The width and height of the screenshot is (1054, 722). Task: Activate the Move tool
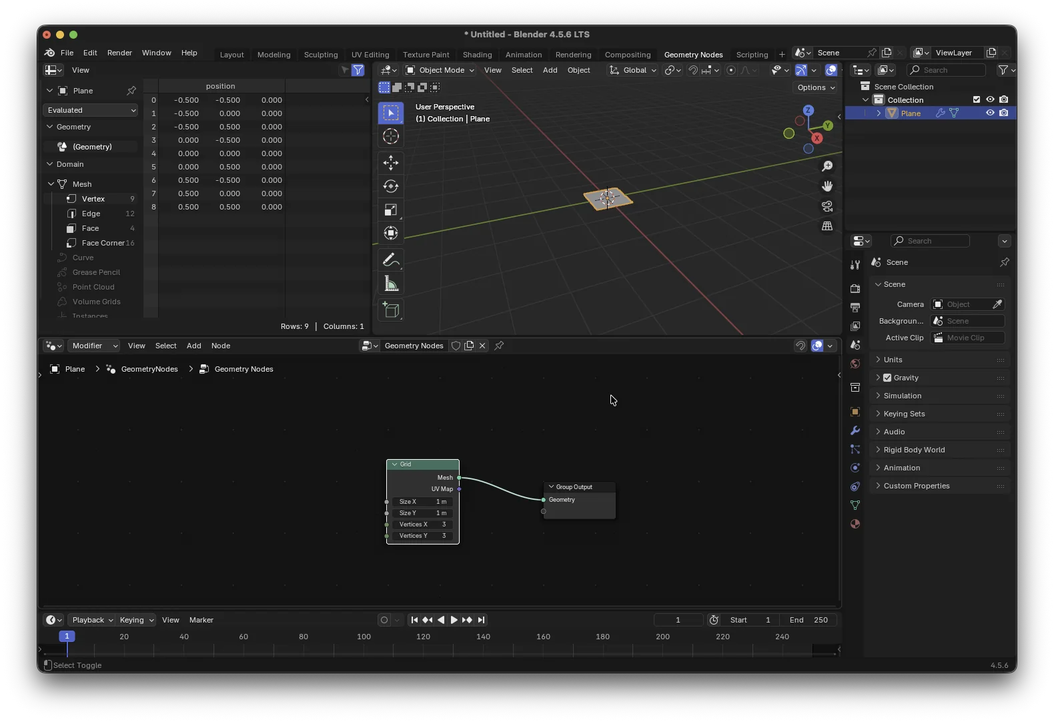click(391, 163)
